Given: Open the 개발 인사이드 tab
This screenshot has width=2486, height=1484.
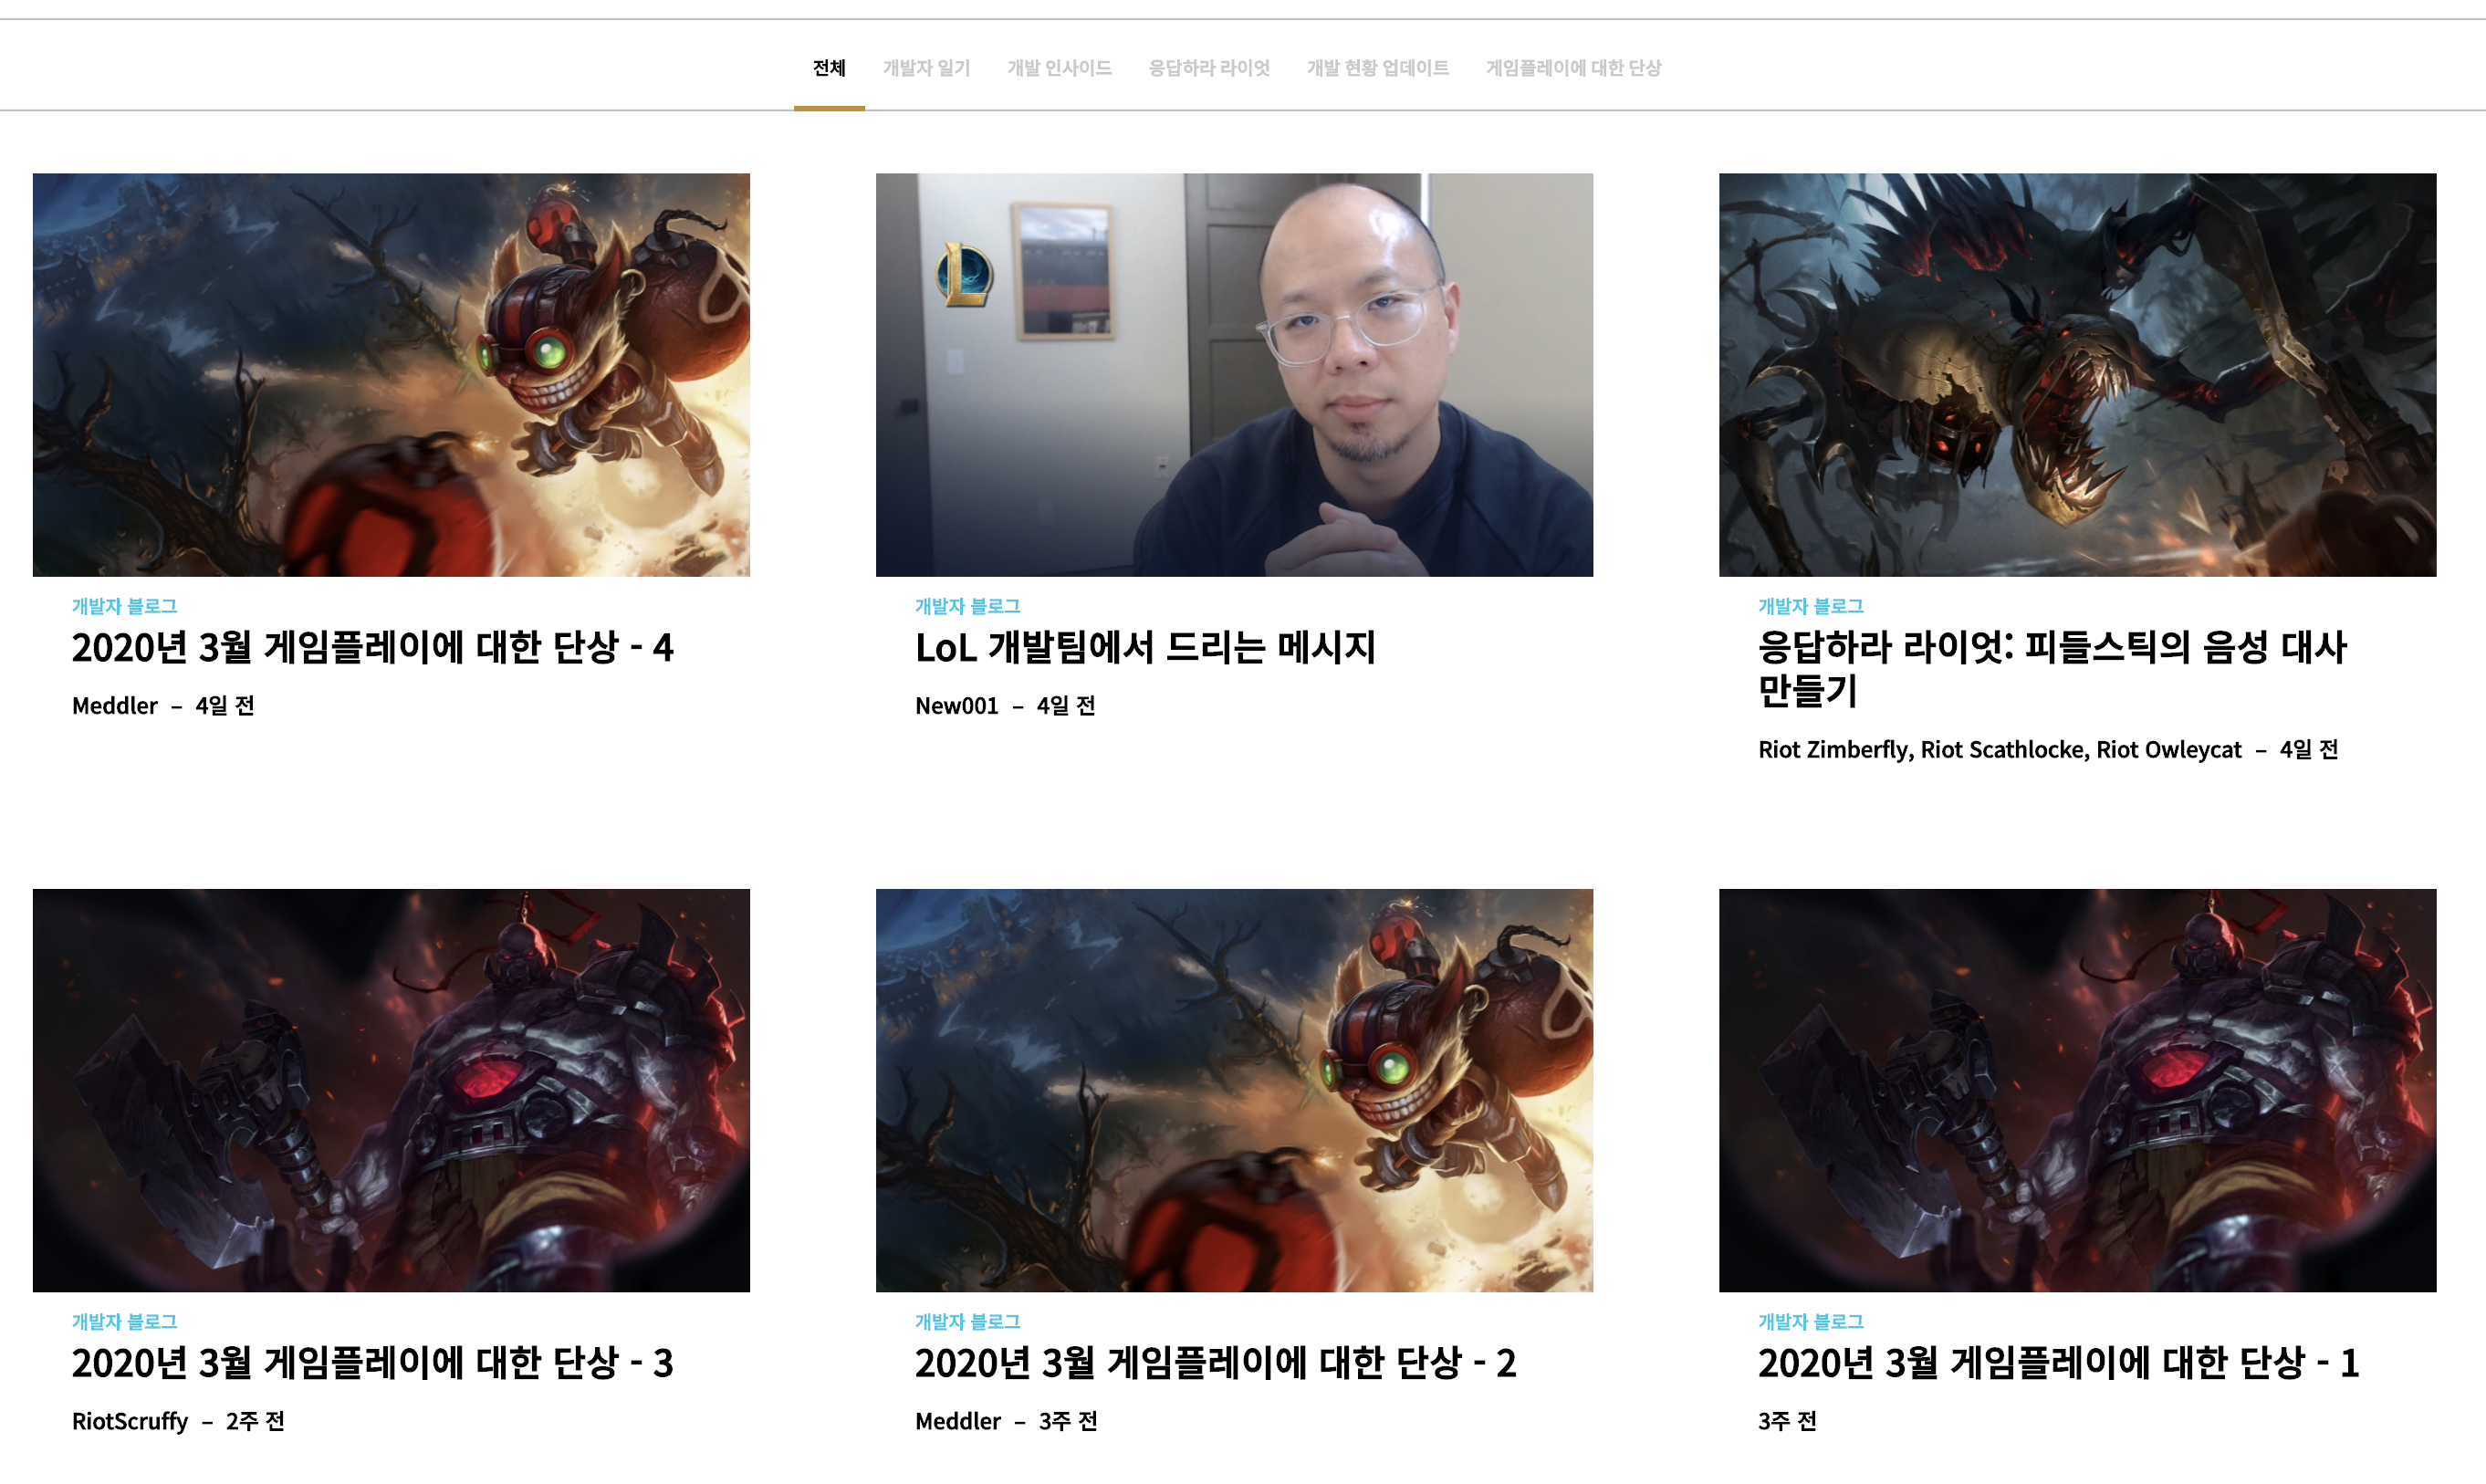Looking at the screenshot, I should pyautogui.click(x=1059, y=68).
